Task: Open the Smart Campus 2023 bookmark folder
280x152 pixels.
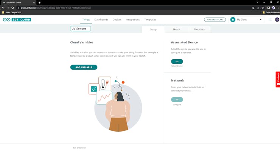Action: (12, 12)
